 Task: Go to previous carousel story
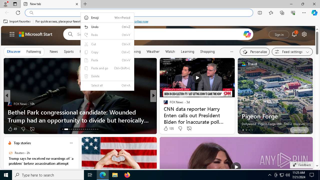7,95
